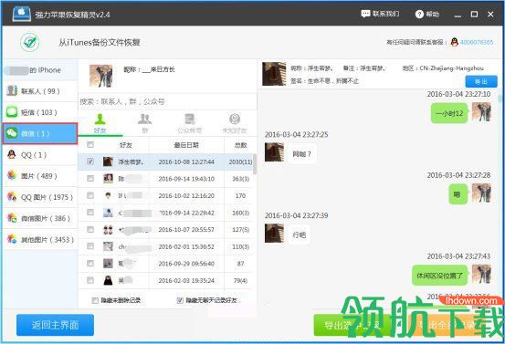Click the blue 导出 button

tap(481, 82)
